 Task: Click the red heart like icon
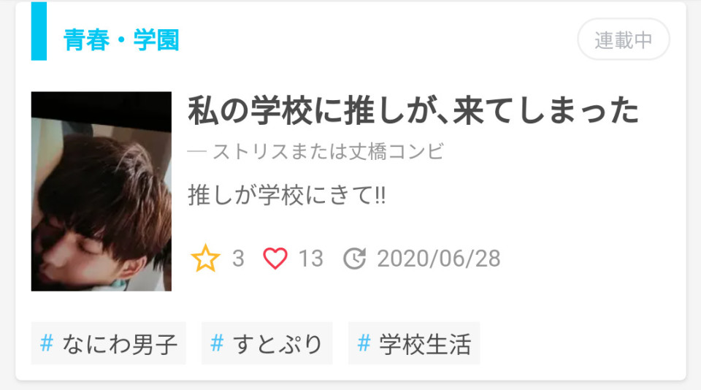click(275, 259)
